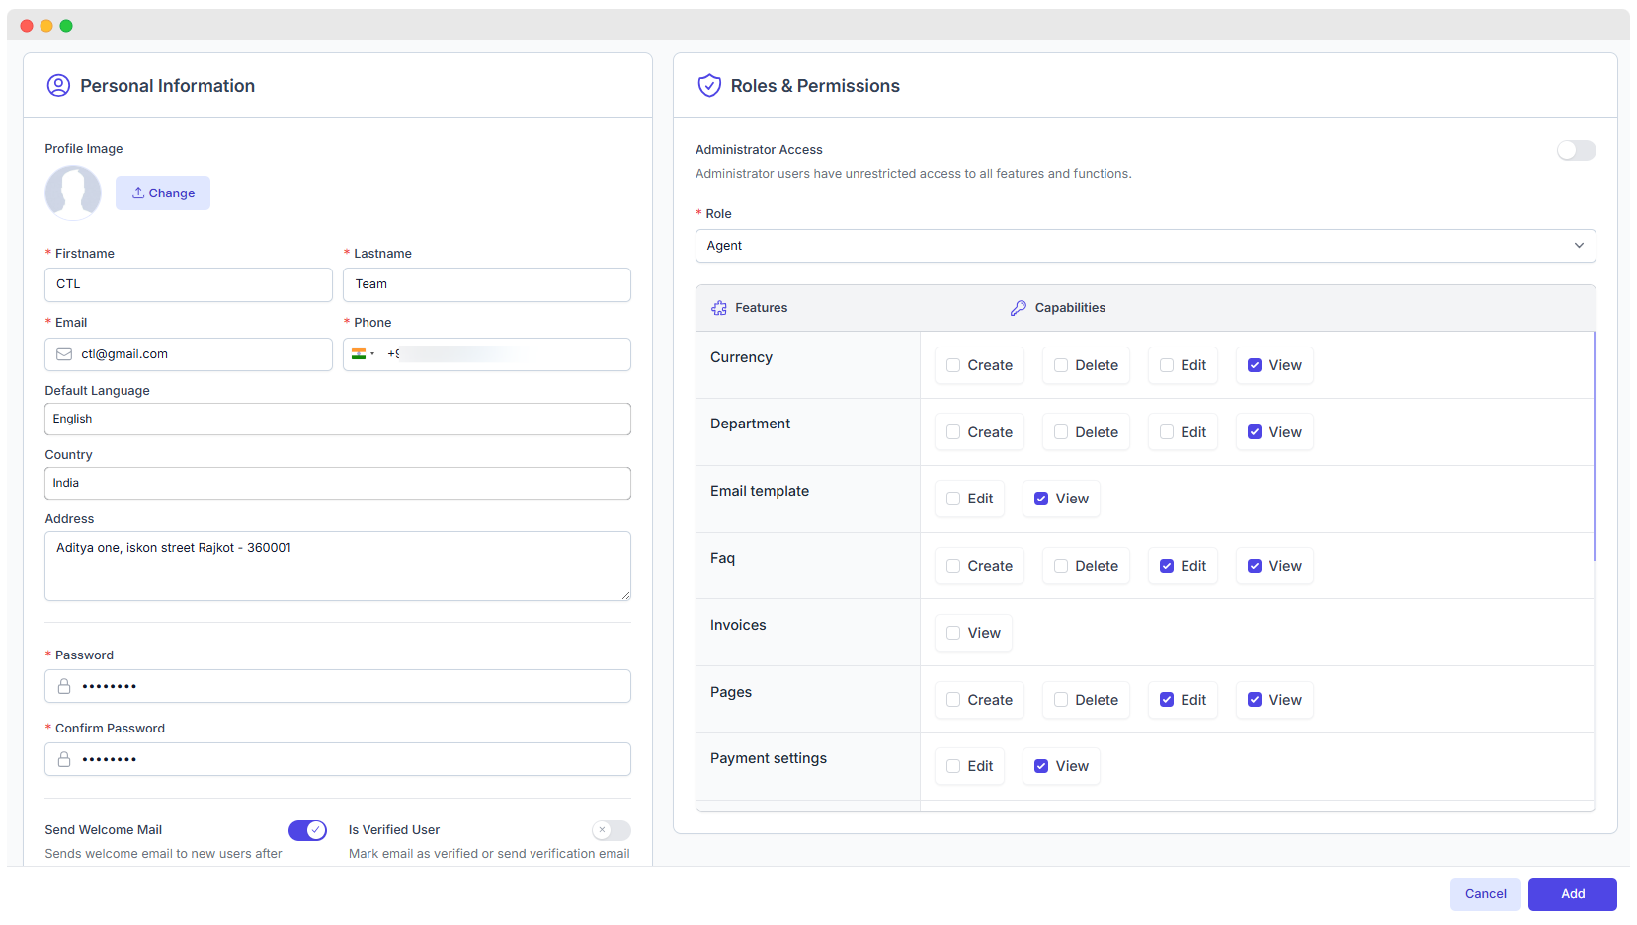Viewport: 1637px width, 925px height.
Task: Click the Cancel button
Action: click(1485, 894)
